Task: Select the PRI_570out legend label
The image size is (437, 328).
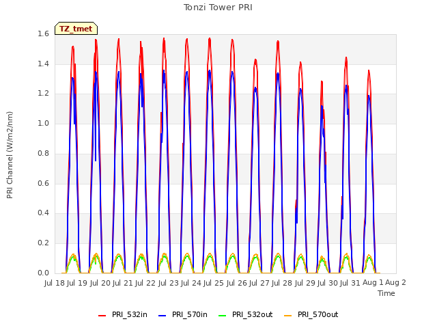Action: (318, 315)
